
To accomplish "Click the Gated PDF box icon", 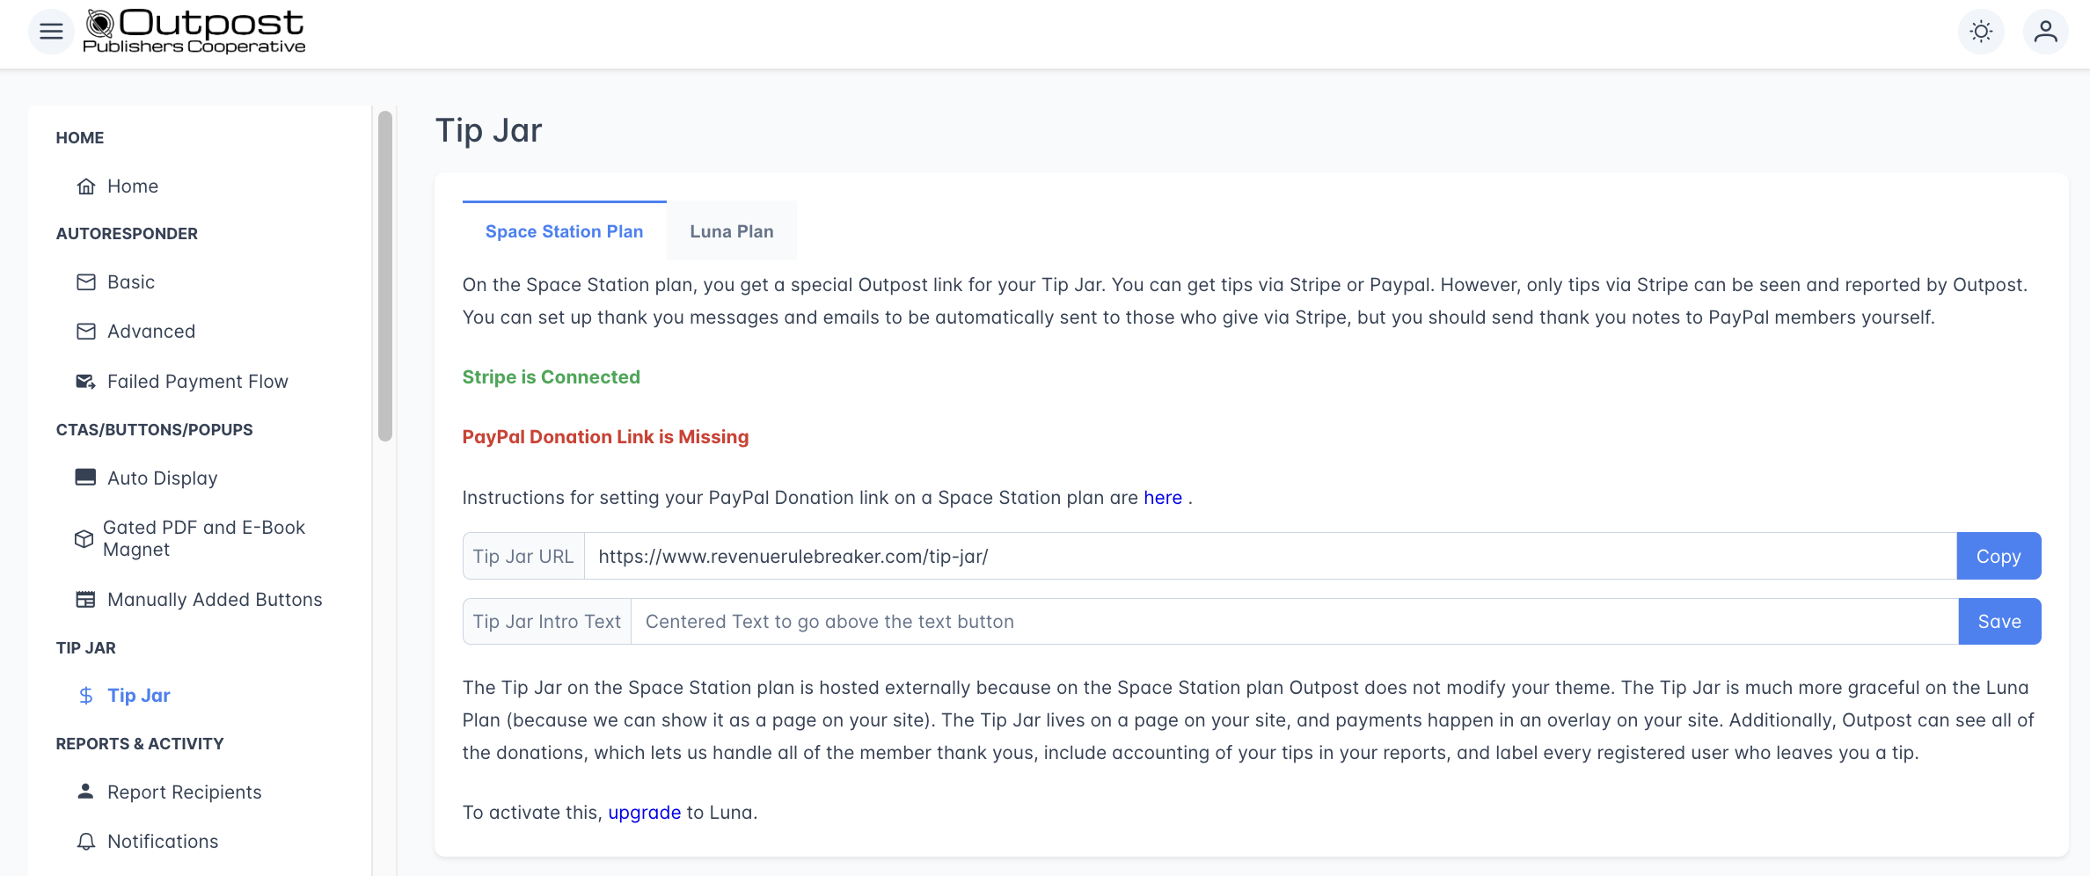I will 84,538.
